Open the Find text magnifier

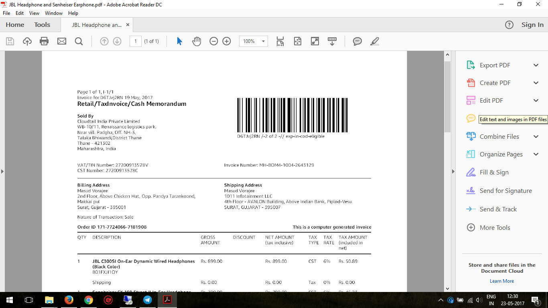point(79,41)
